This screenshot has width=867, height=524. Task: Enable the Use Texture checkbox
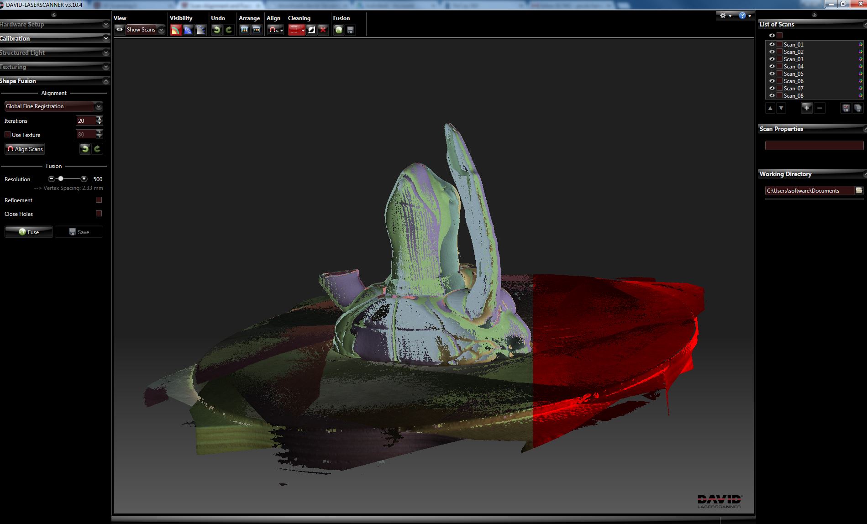8,134
